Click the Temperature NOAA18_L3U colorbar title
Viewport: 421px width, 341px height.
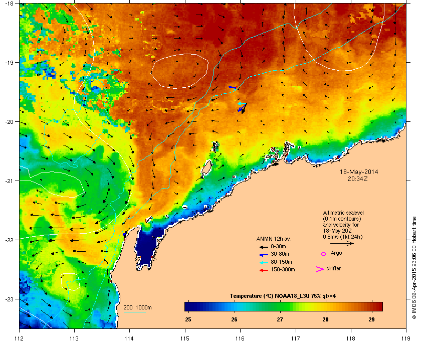click(x=283, y=296)
